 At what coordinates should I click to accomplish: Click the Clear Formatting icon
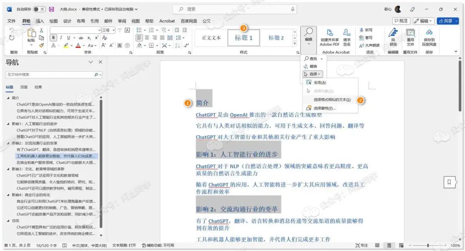point(104,38)
